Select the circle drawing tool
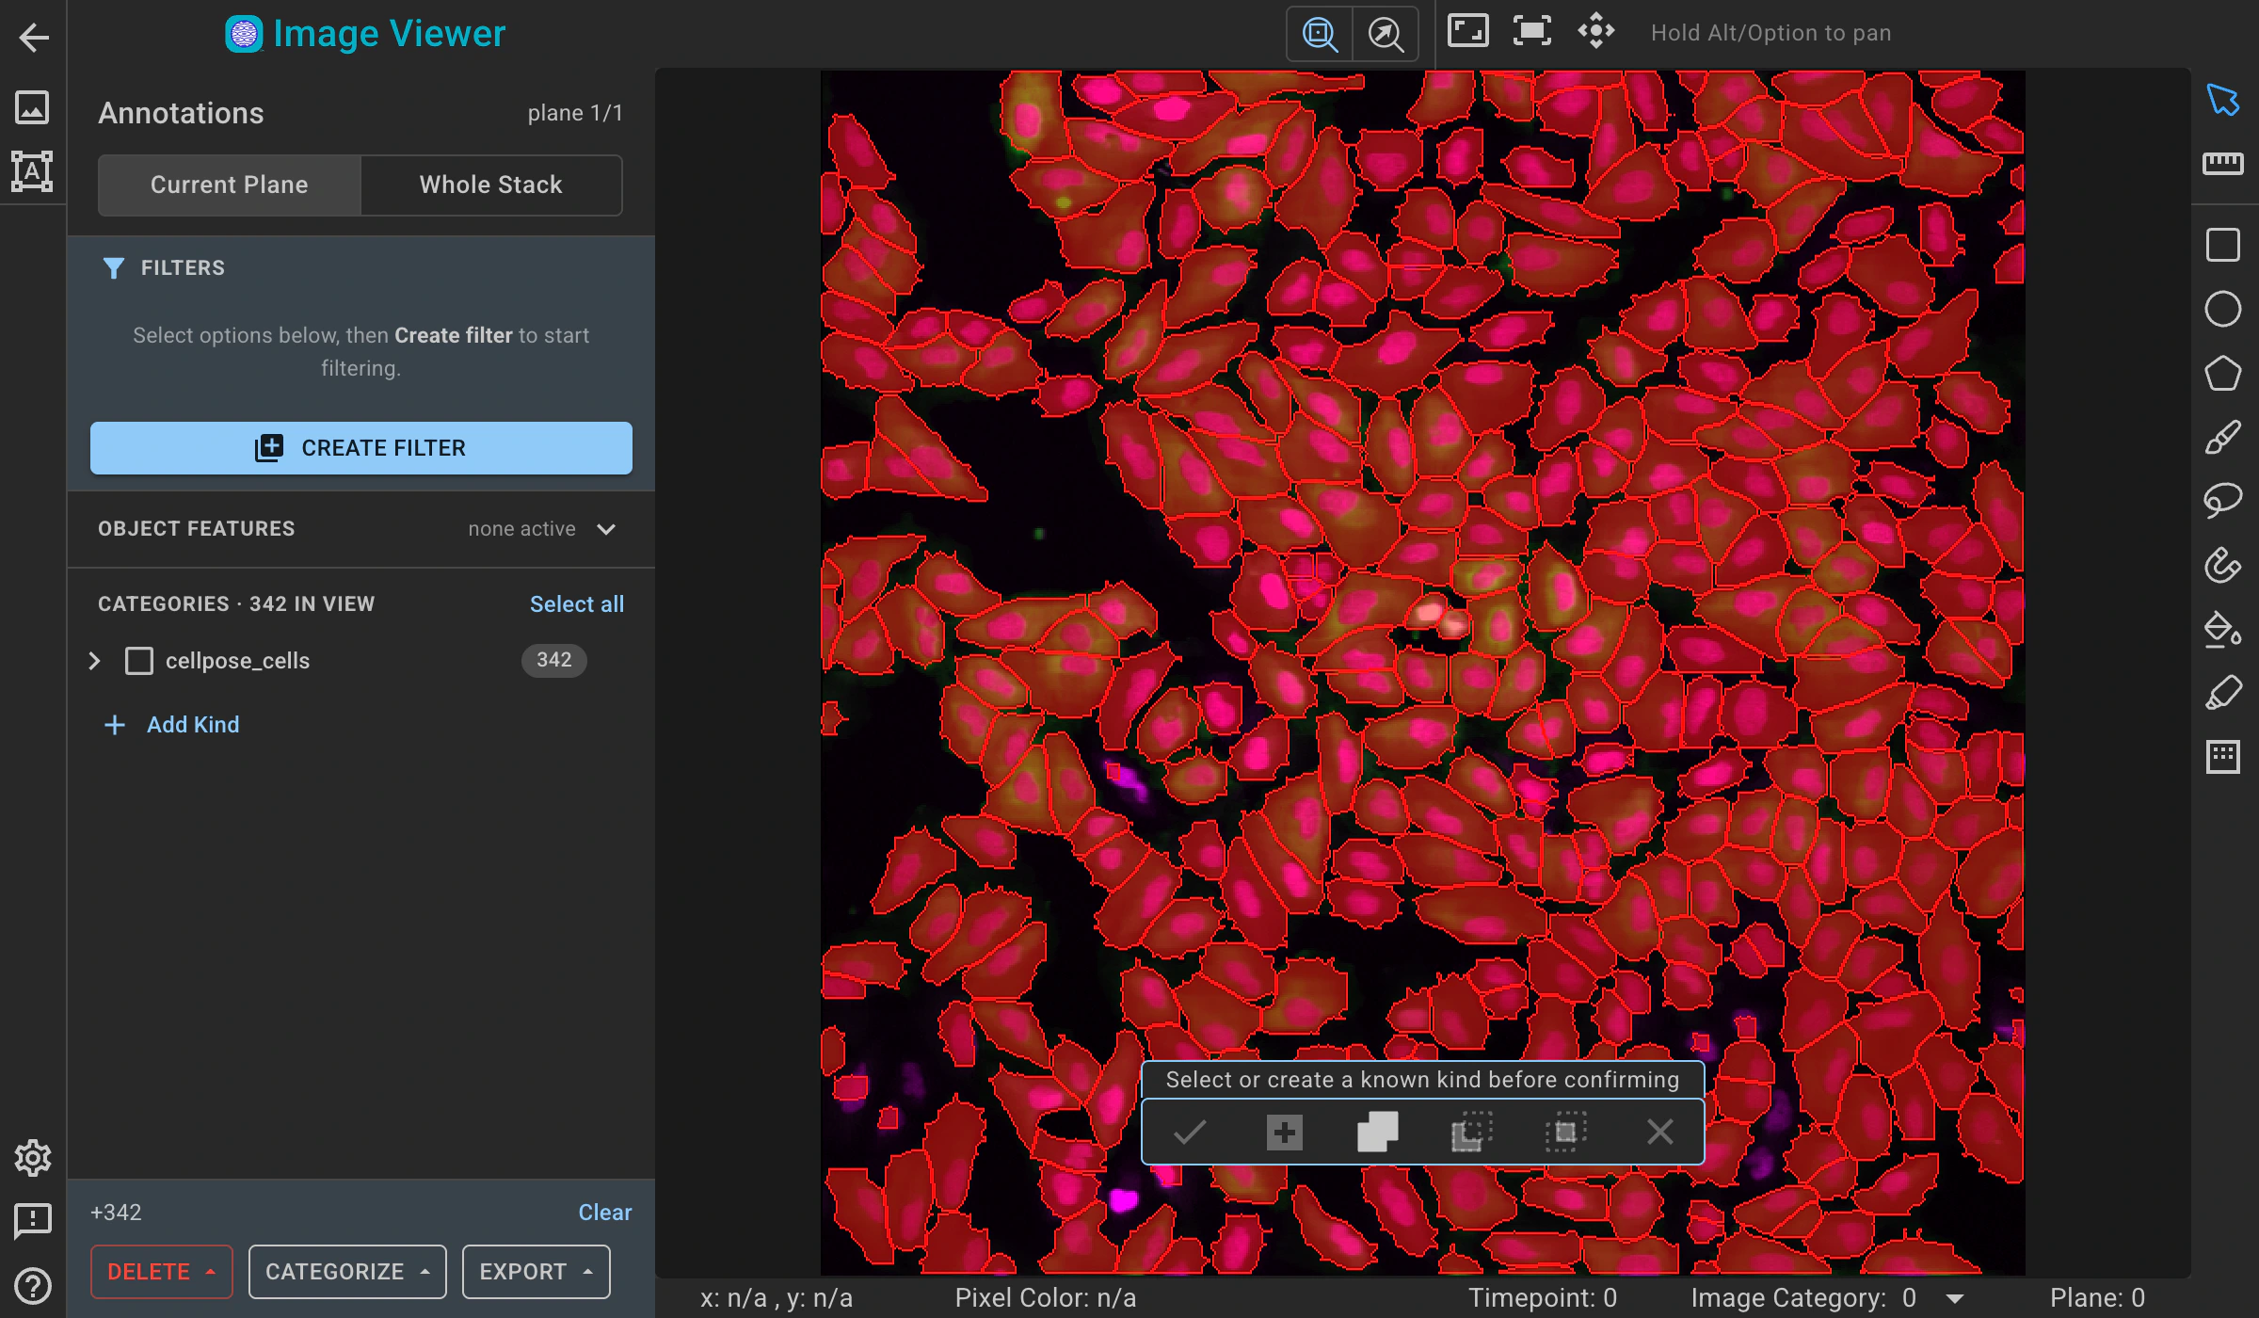This screenshot has height=1318, width=2259. [x=2223, y=309]
